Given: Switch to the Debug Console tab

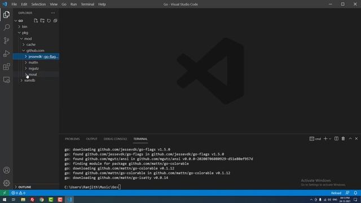Looking at the screenshot, I should click(x=115, y=139).
